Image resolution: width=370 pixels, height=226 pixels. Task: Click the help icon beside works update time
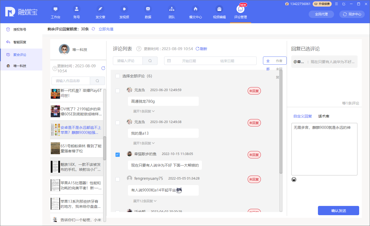coord(55,68)
